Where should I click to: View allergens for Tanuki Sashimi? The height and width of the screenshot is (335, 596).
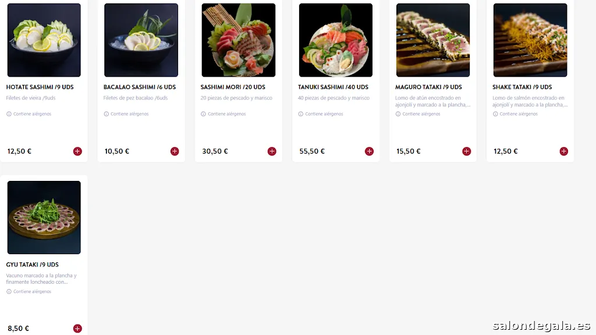click(321, 114)
